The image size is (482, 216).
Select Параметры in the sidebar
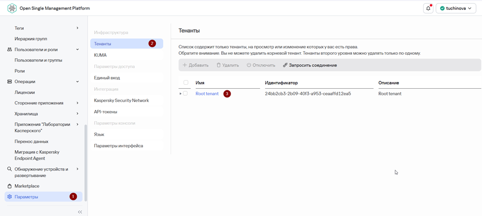tap(44, 197)
